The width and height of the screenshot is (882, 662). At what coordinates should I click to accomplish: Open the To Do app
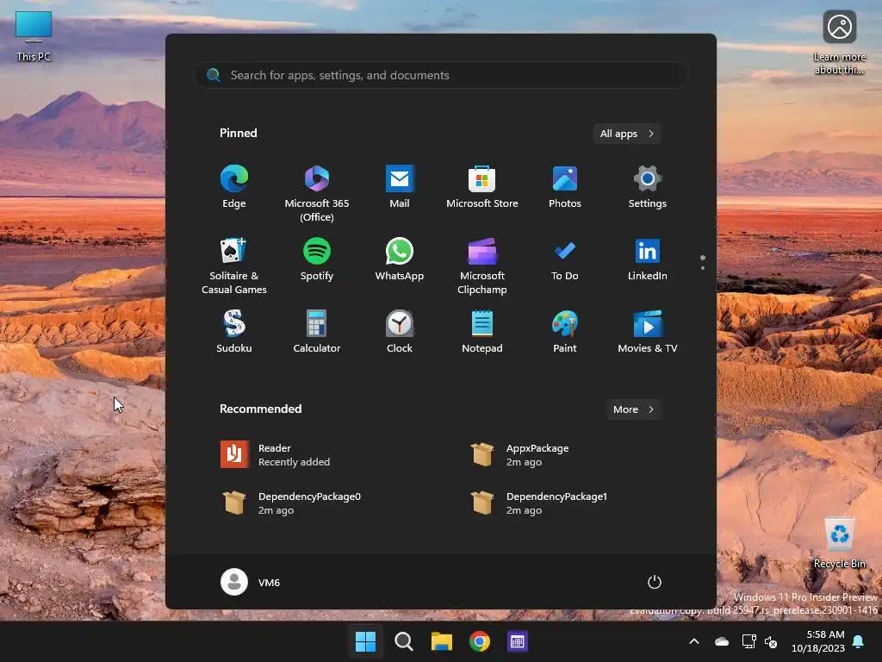tap(565, 260)
